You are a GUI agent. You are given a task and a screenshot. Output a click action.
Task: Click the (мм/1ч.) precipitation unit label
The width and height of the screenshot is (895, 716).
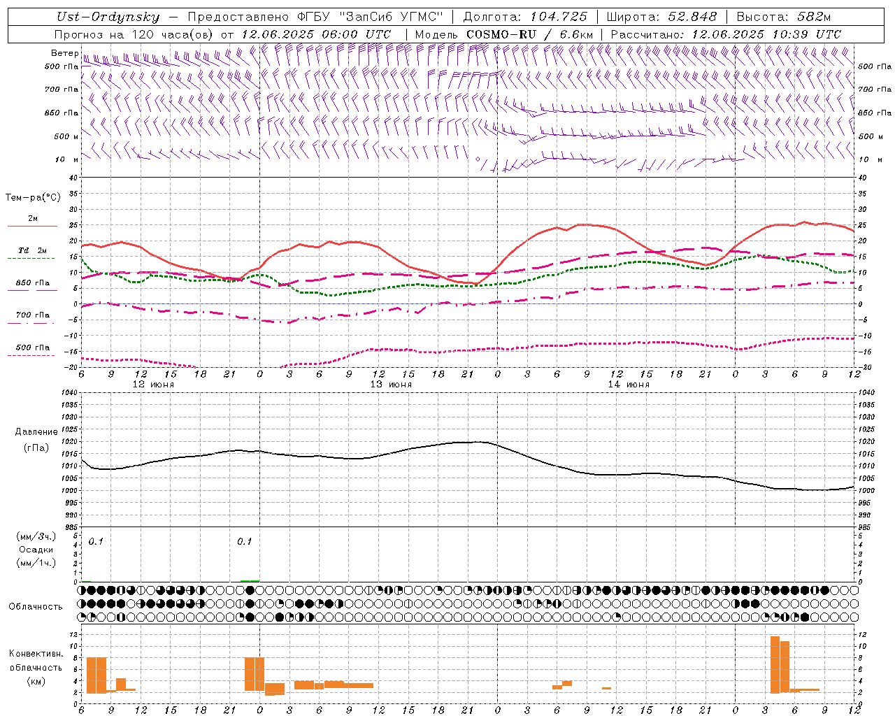click(36, 563)
